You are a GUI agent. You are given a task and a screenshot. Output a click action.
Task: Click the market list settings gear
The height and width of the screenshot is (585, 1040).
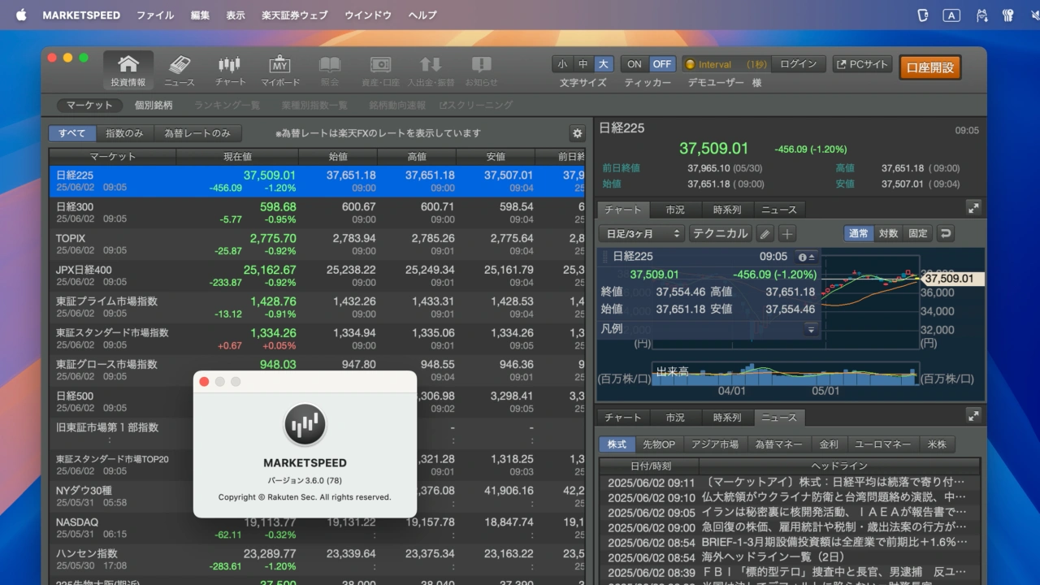tap(577, 133)
